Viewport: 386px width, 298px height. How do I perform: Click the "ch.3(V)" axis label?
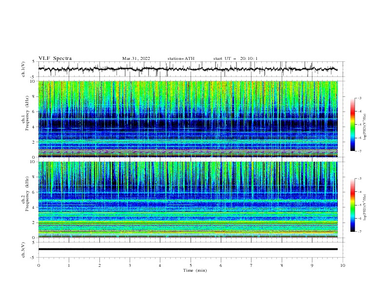tap(23, 250)
